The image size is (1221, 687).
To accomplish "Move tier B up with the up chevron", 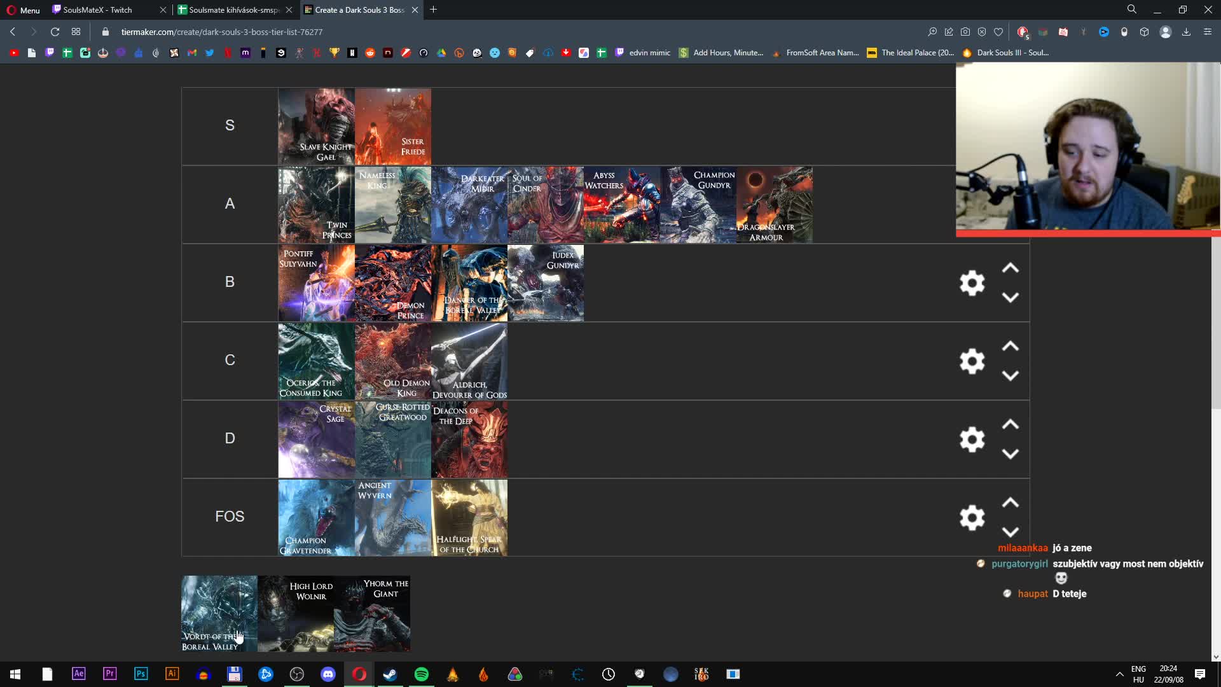I will coord(1011,268).
